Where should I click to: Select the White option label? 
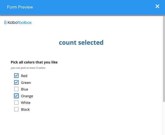pos(26,103)
